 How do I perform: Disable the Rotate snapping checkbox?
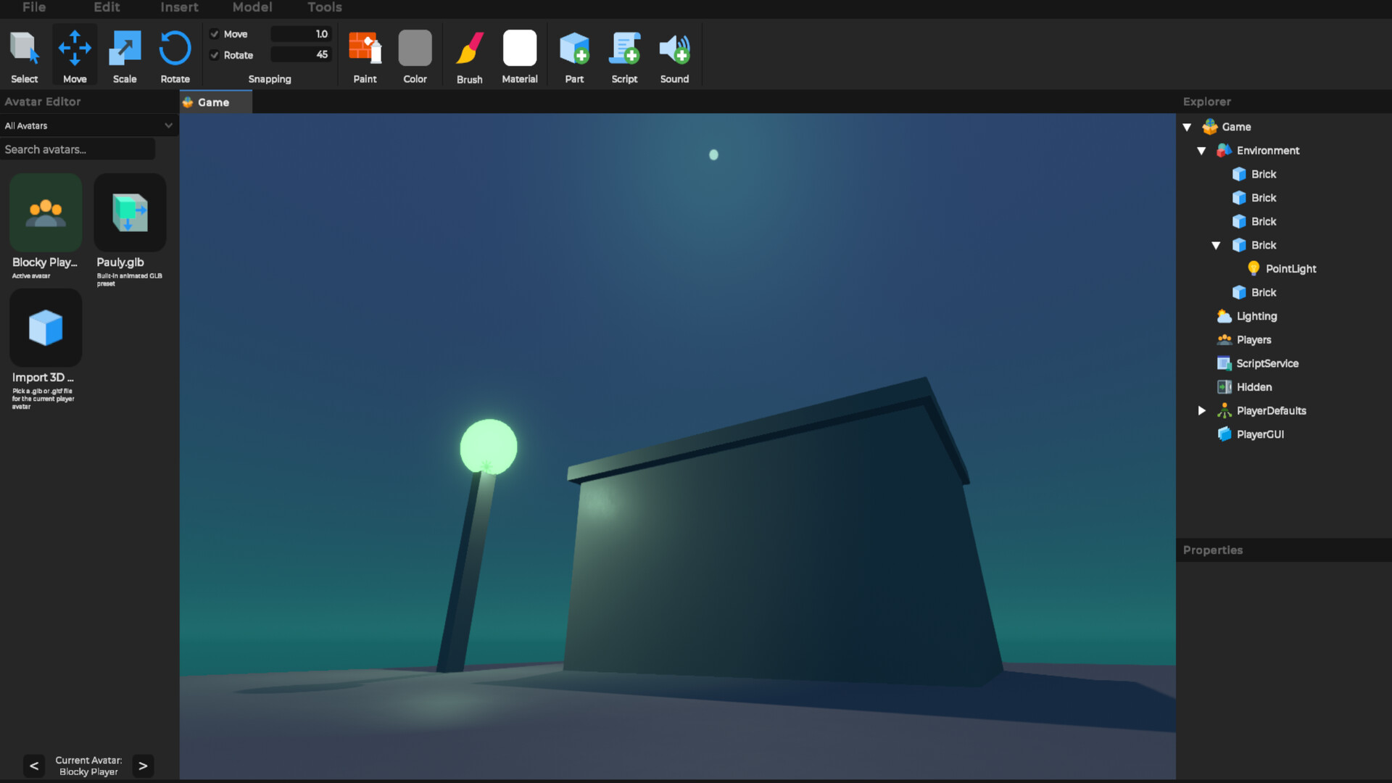pyautogui.click(x=215, y=55)
